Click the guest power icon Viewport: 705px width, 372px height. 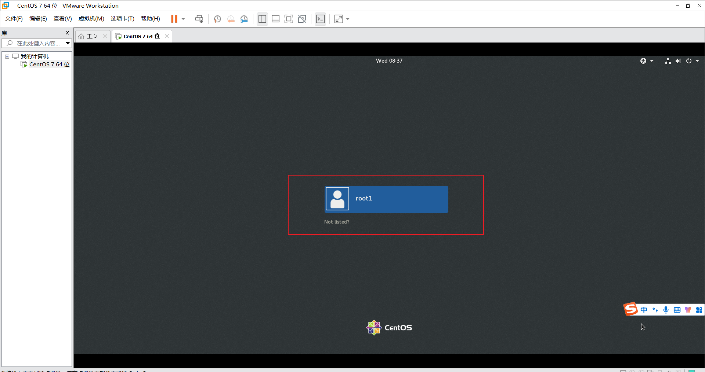tap(689, 61)
